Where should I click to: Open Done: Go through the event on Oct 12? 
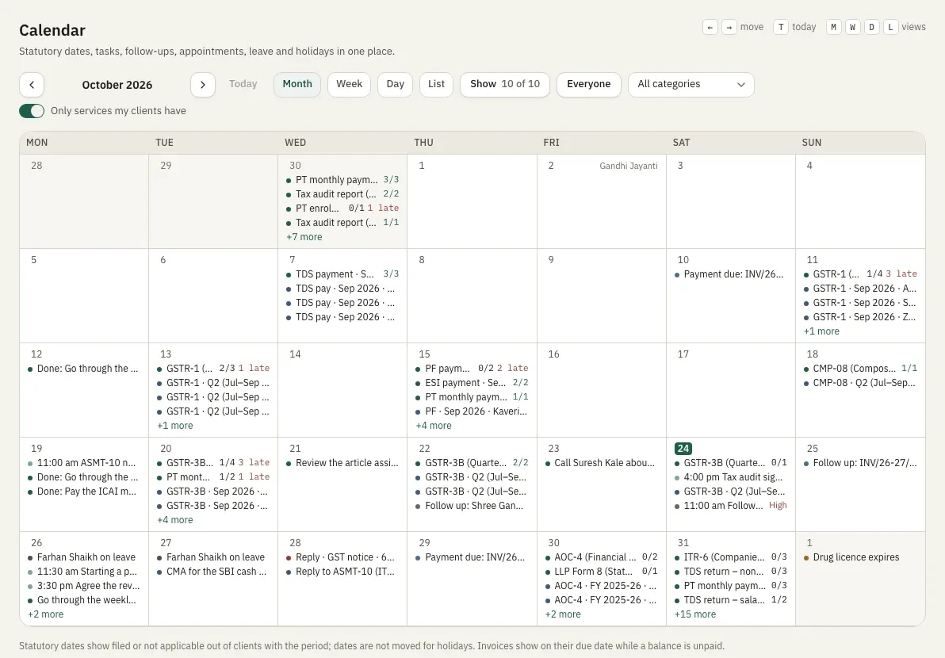[x=84, y=369]
